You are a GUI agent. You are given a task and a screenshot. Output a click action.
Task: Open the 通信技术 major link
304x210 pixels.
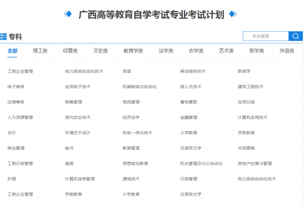tap(131, 179)
